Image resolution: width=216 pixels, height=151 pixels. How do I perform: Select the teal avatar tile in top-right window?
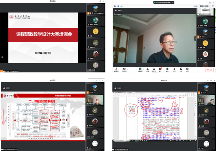(206, 22)
